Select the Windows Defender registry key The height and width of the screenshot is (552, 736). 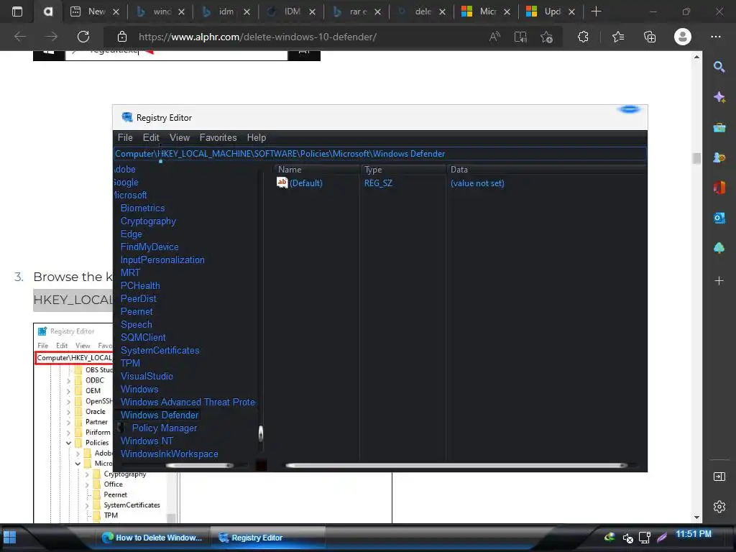tap(160, 415)
